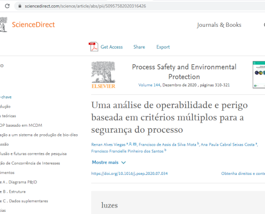
Task: Open the ScienceDirect home link
Action: (33, 25)
